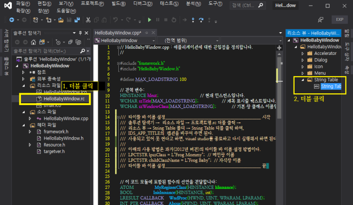The height and width of the screenshot is (205, 353).
Task: Click the Restart debugging icon
Action: (174, 20)
